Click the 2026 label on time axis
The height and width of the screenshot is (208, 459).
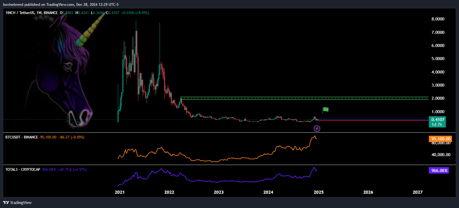[x=368, y=192]
